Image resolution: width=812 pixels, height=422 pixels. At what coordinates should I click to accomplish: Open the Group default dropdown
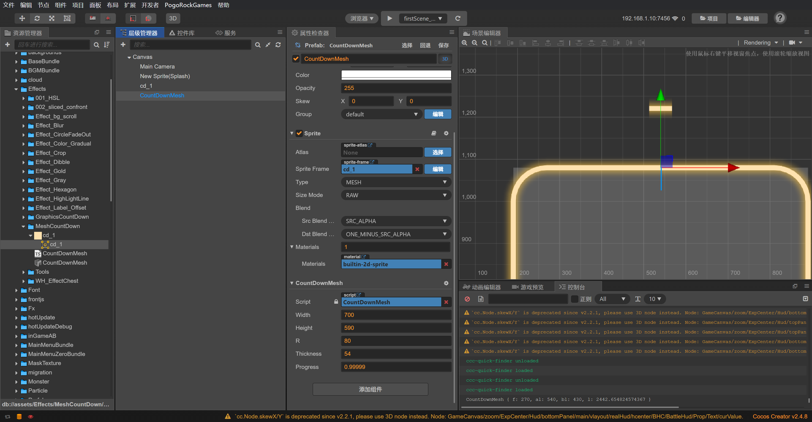[x=382, y=114]
